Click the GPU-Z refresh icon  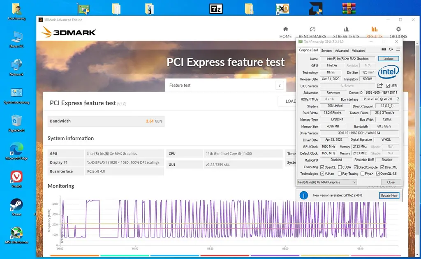(391, 49)
